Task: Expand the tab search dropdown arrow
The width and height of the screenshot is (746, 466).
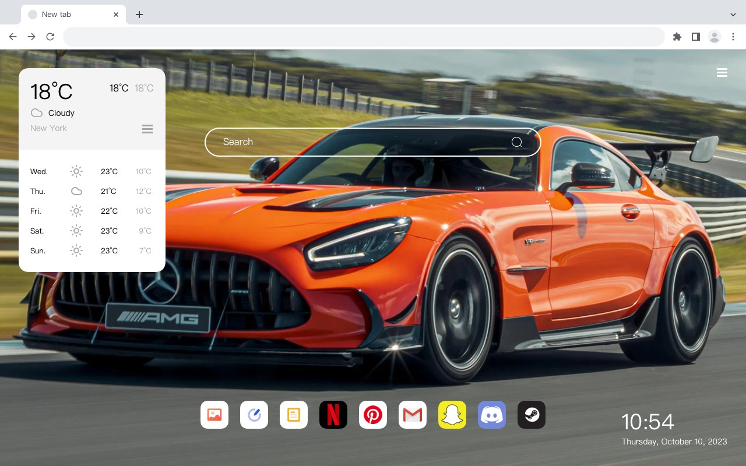Action: 733,14
